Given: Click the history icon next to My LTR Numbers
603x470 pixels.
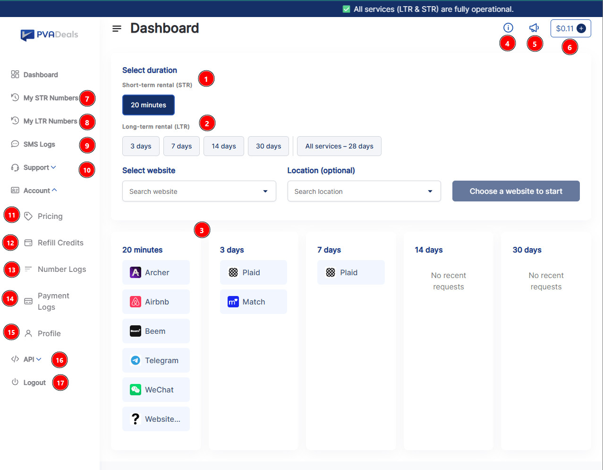Looking at the screenshot, I should pos(15,121).
